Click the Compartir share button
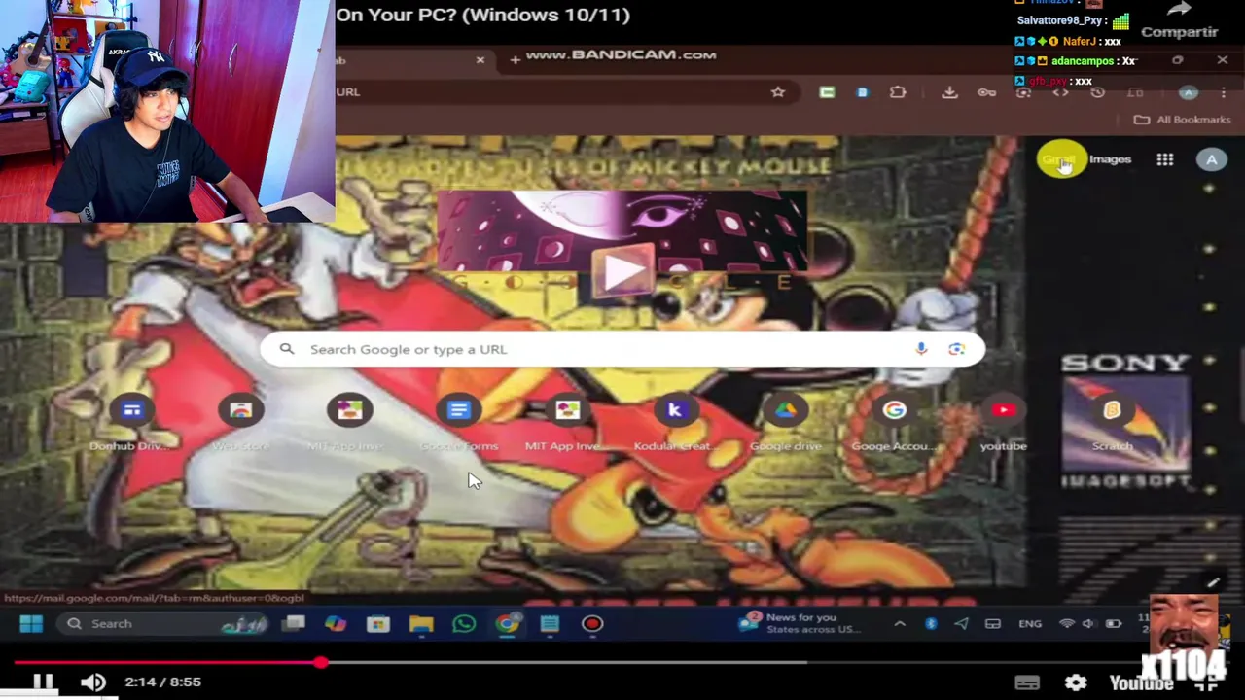 click(x=1179, y=21)
